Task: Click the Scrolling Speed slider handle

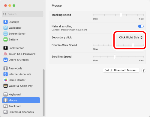Action: (x=115, y=57)
